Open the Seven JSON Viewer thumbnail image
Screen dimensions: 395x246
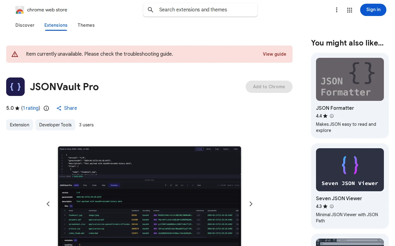coord(350,170)
